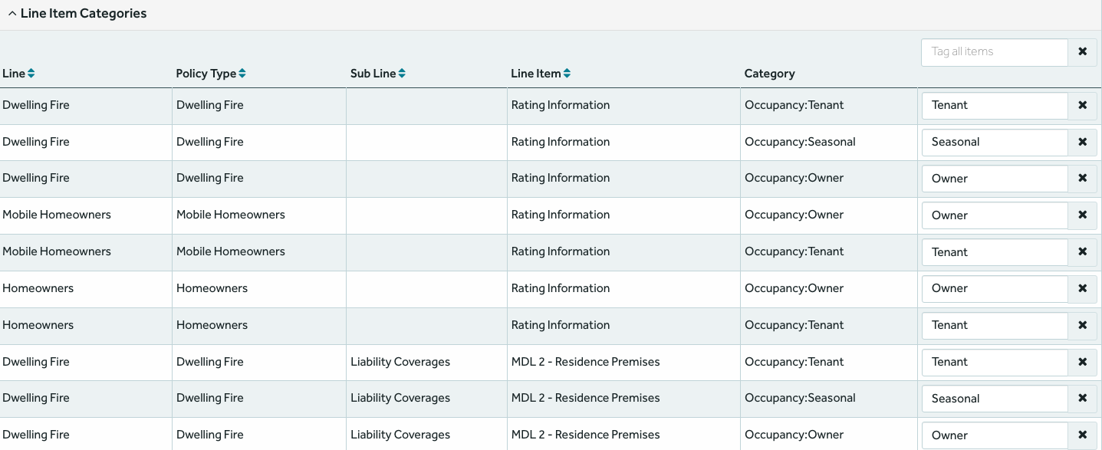Clear the 'Tag all items' field with X
Viewport: 1102px width, 450px height.
click(1082, 52)
